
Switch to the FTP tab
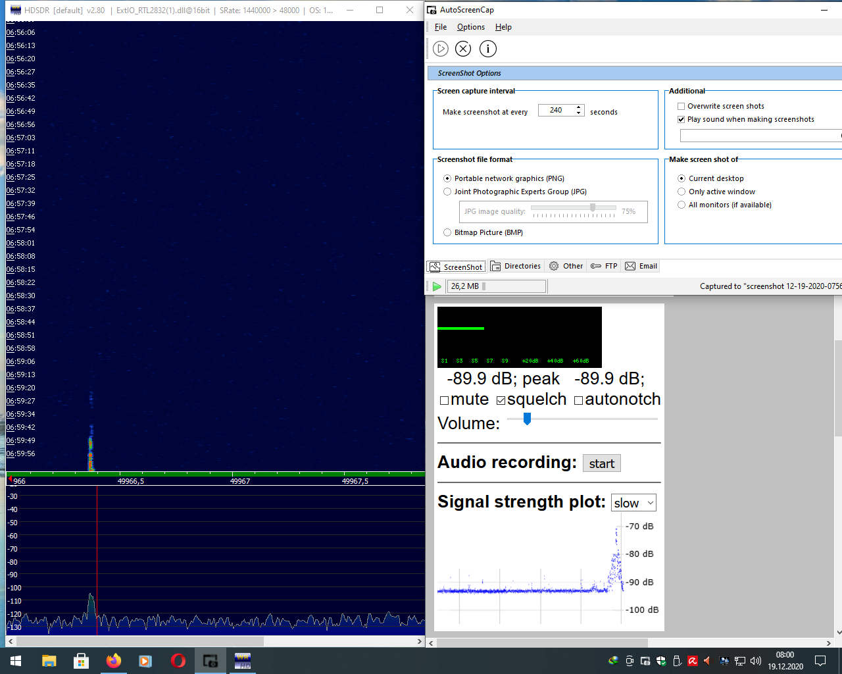click(x=604, y=266)
